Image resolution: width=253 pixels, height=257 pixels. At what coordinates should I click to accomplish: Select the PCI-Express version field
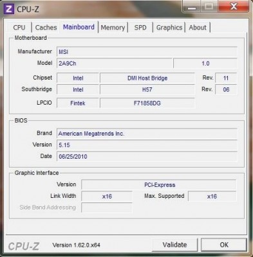click(x=159, y=185)
